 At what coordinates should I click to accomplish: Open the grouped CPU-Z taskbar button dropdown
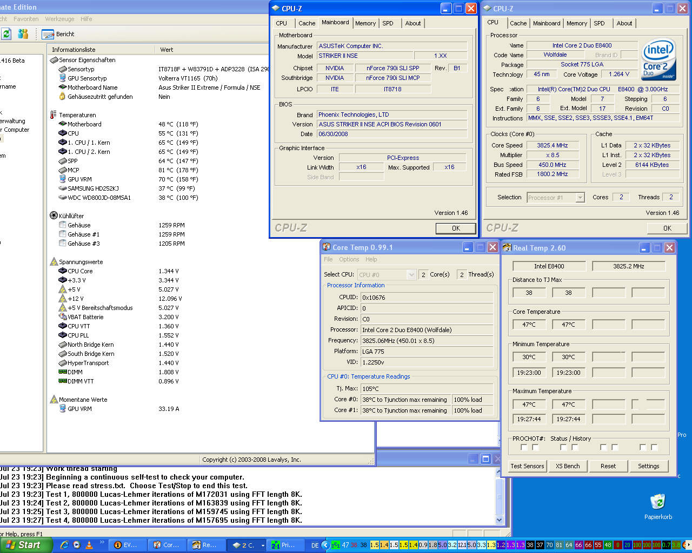point(263,545)
